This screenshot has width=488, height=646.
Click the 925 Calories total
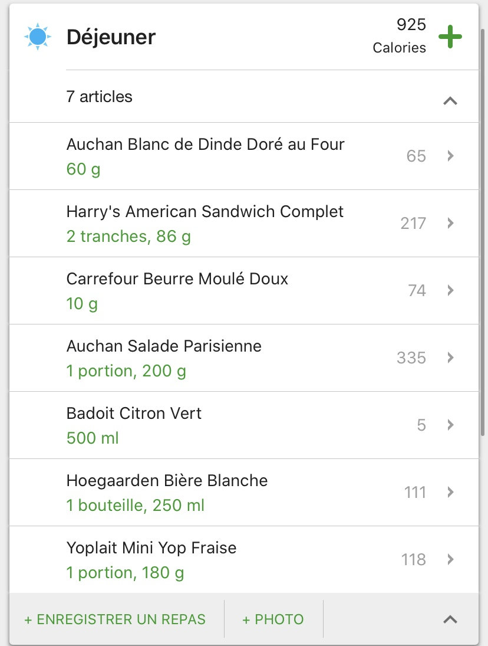400,37
